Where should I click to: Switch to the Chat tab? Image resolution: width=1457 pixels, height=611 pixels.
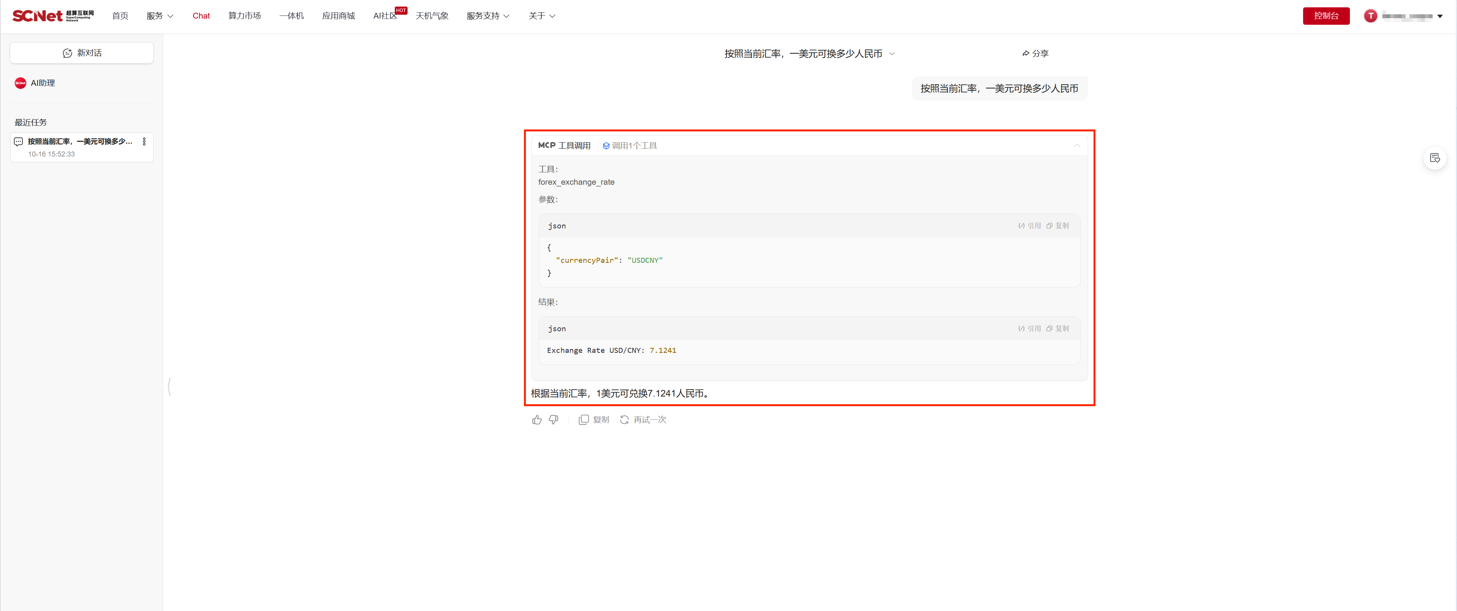201,16
